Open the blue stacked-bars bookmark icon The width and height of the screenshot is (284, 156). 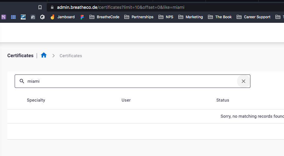[x=13, y=17]
